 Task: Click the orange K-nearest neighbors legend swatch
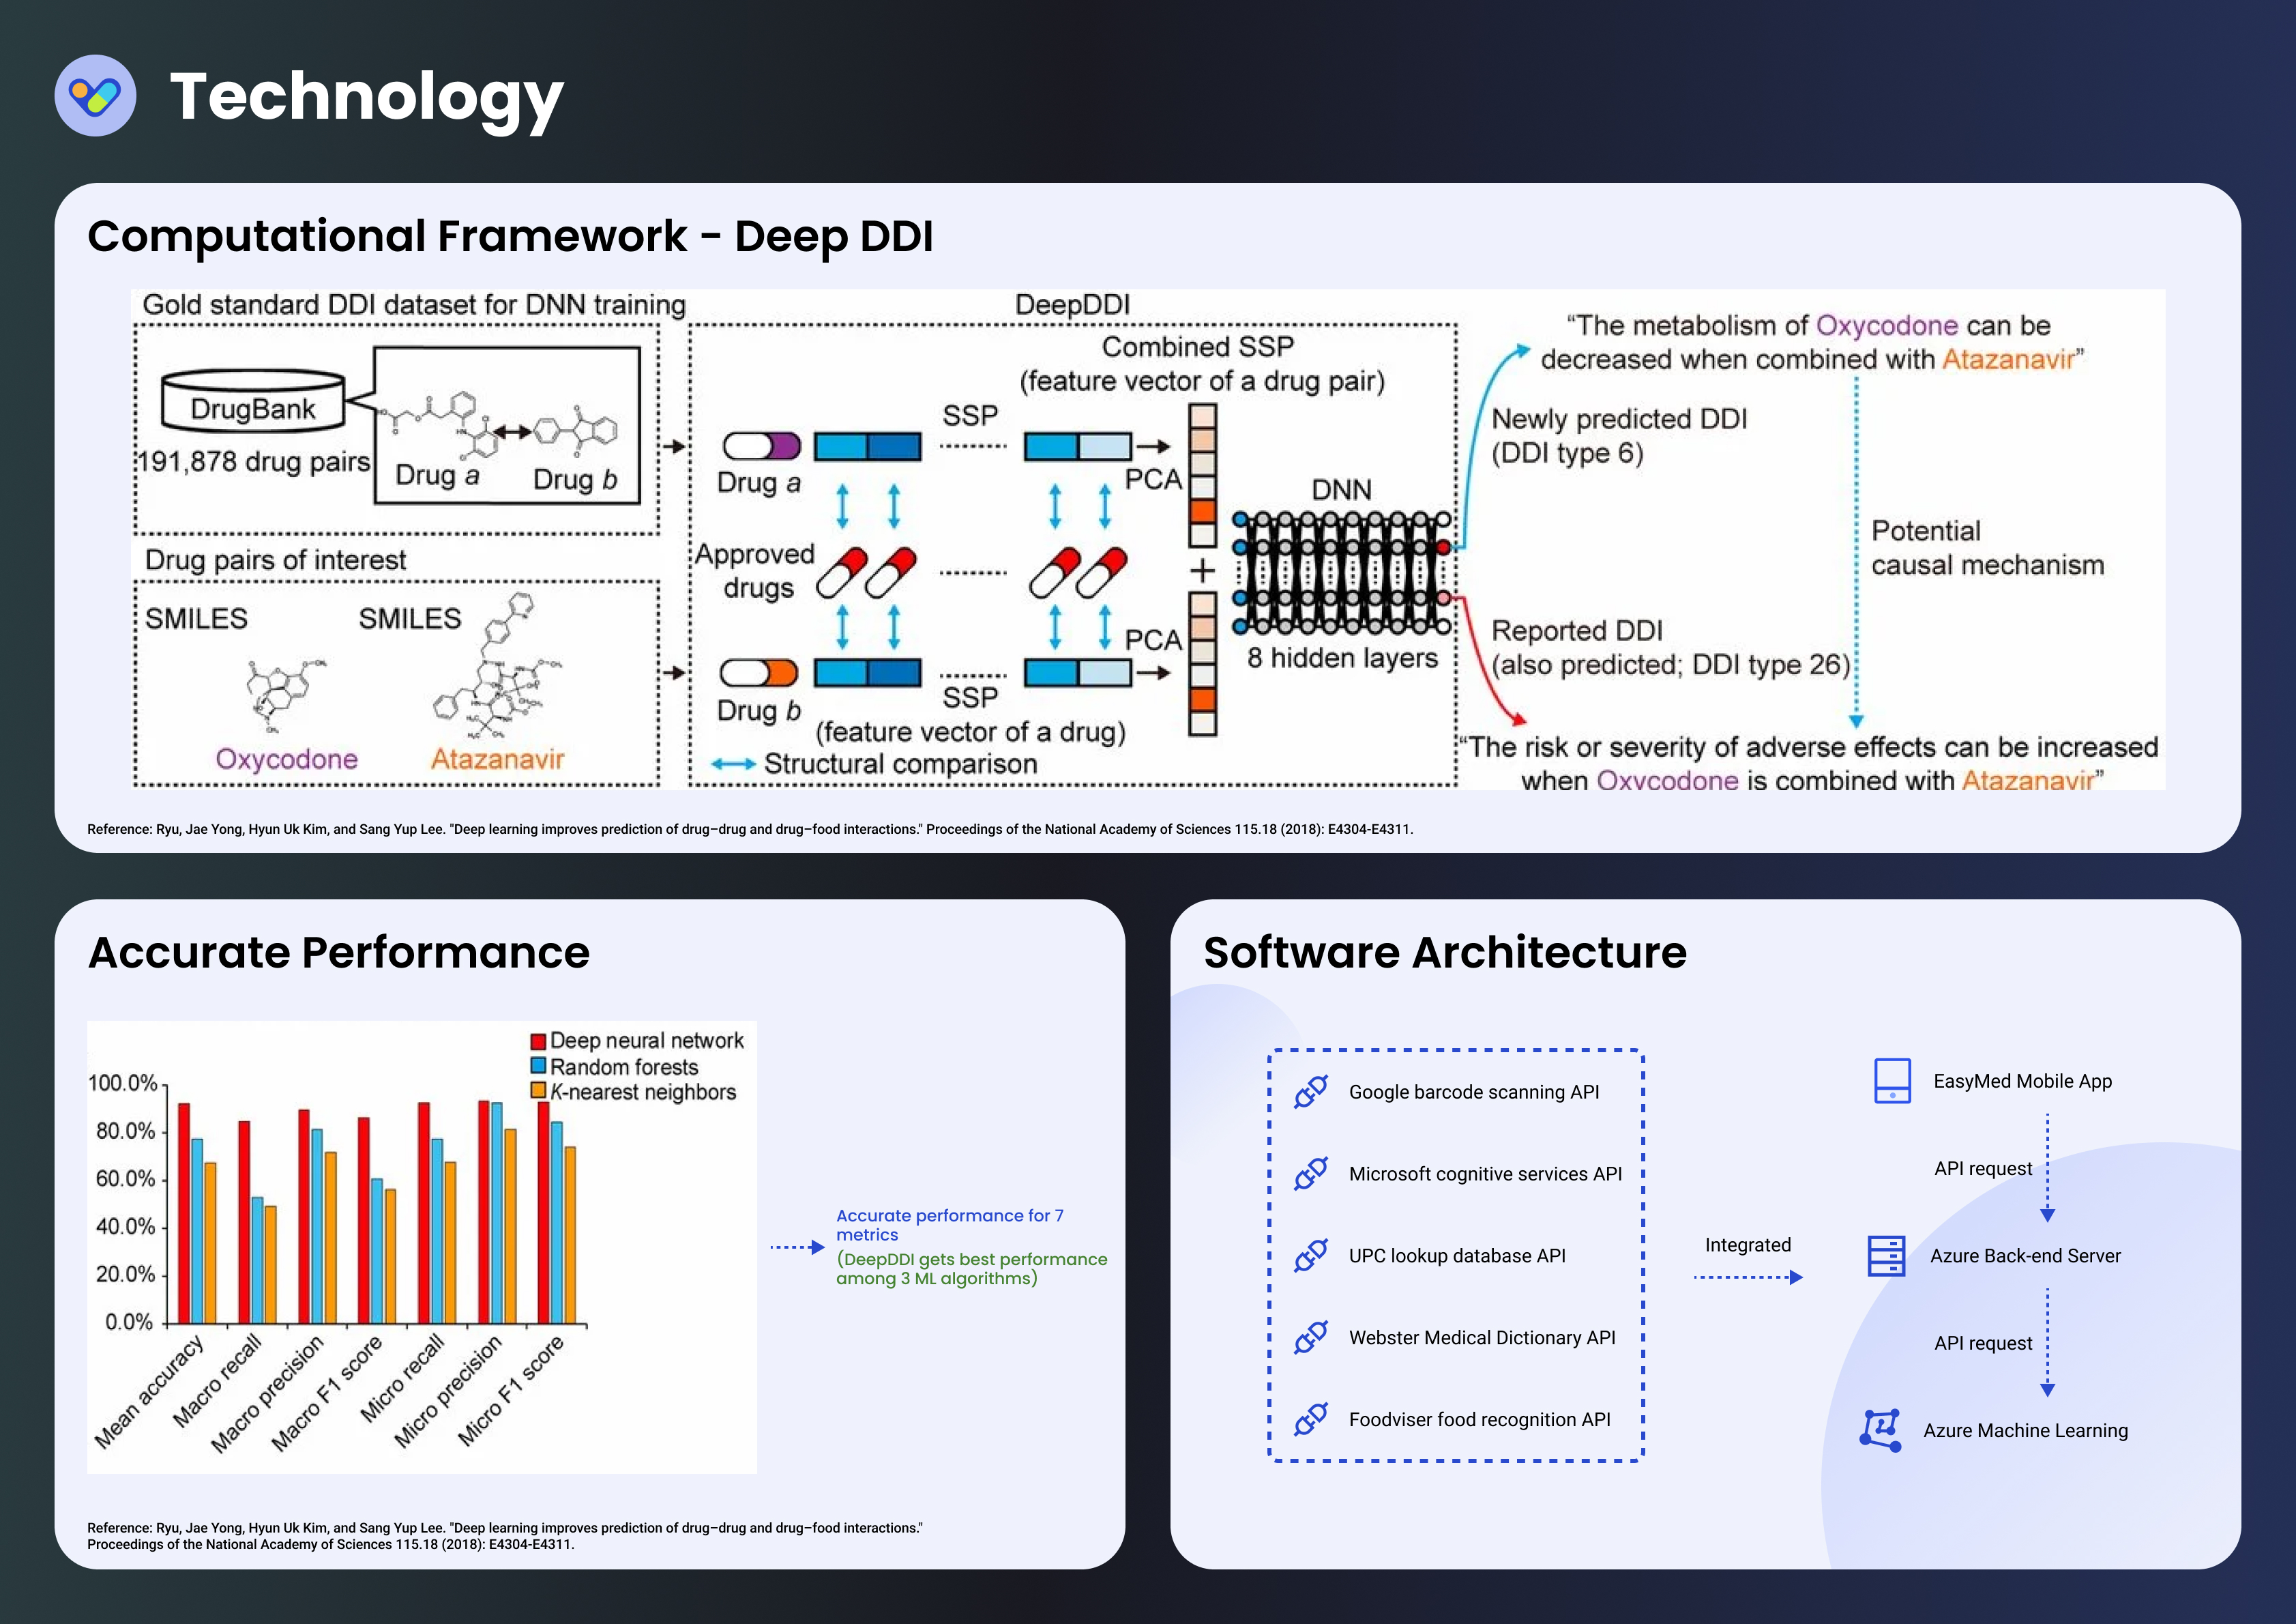pos(538,1092)
